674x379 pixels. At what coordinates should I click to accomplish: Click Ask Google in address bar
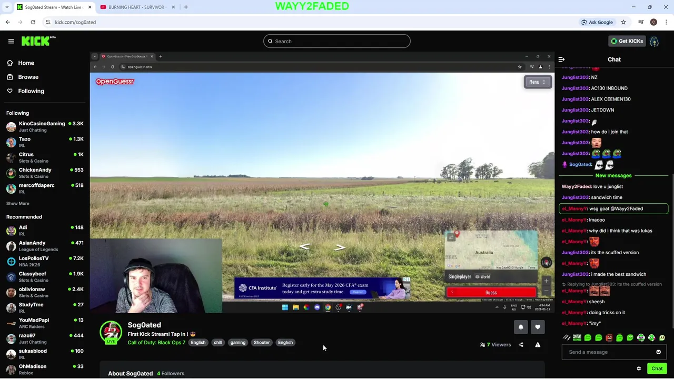point(597,22)
